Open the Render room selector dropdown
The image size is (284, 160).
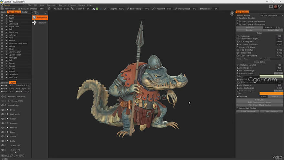[15, 5]
